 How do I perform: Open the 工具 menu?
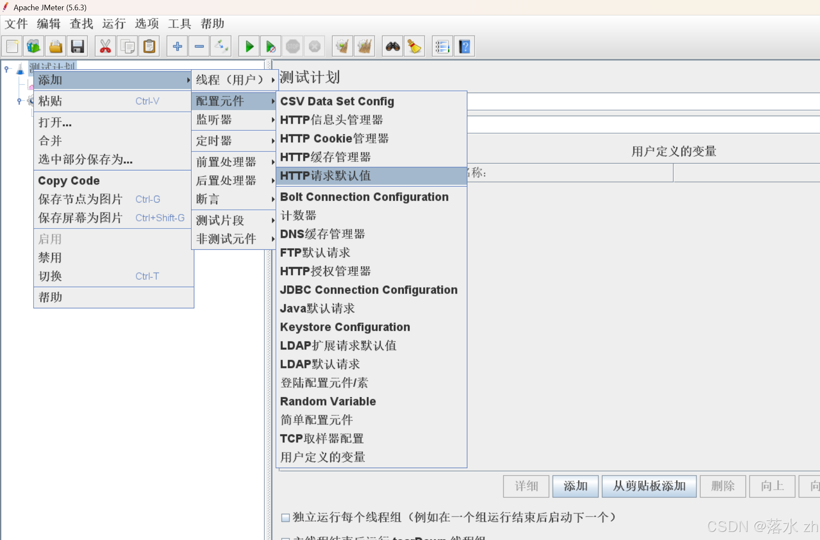click(179, 23)
